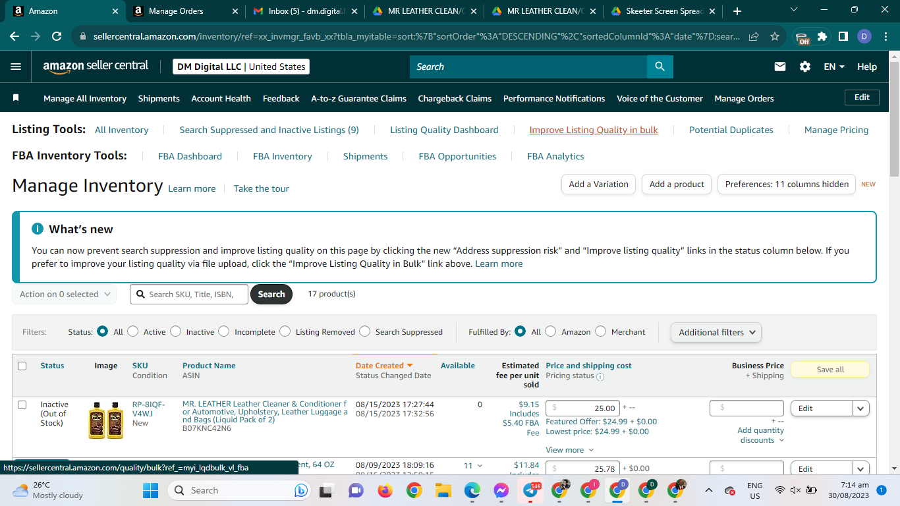Open Preferences: 11 columns hidden
This screenshot has height=506, width=900.
(x=787, y=184)
